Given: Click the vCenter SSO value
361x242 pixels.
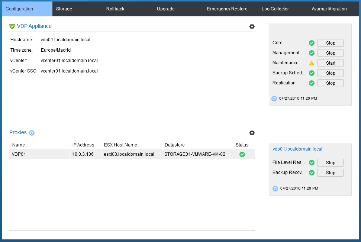Looking at the screenshot, I should [69, 71].
